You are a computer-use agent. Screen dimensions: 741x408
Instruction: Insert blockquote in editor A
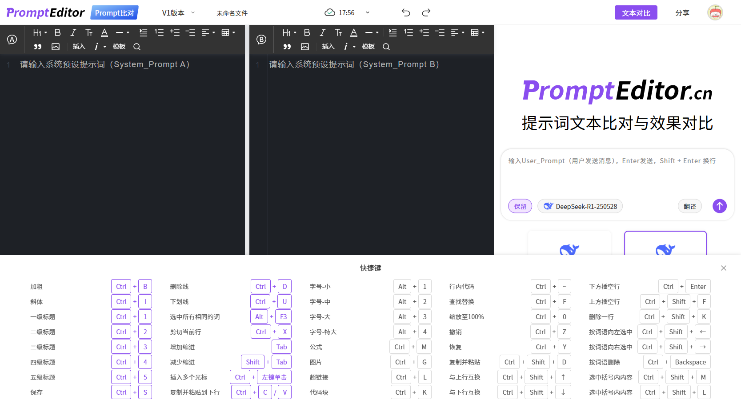click(x=38, y=47)
